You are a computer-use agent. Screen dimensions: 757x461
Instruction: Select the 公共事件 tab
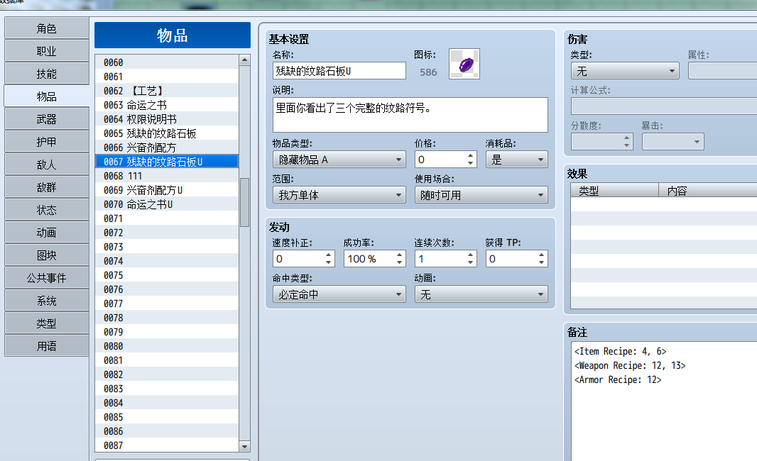46,278
